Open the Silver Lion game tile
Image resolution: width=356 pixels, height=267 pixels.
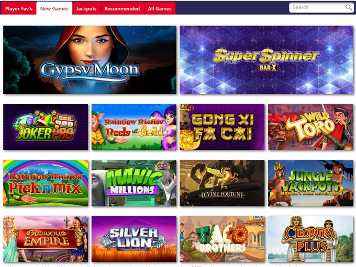133,239
